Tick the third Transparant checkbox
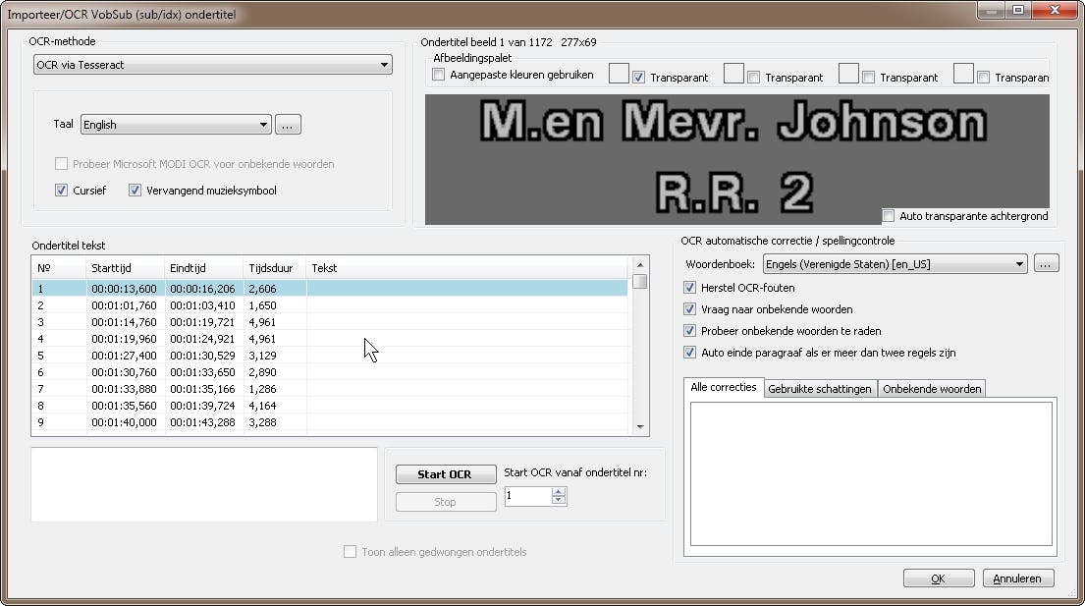The height and width of the screenshot is (606, 1085). (868, 78)
